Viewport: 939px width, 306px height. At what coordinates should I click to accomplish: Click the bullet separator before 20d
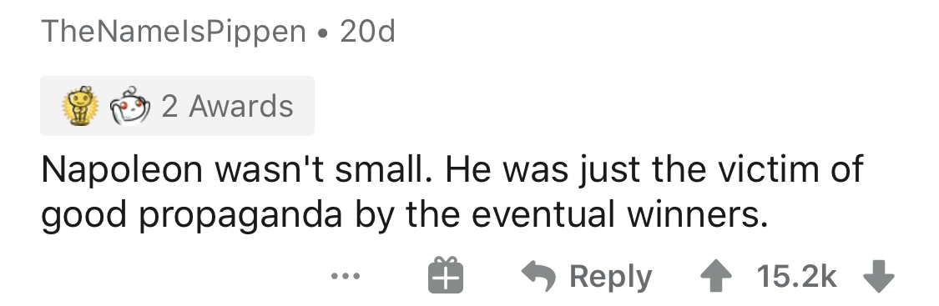[x=323, y=33]
